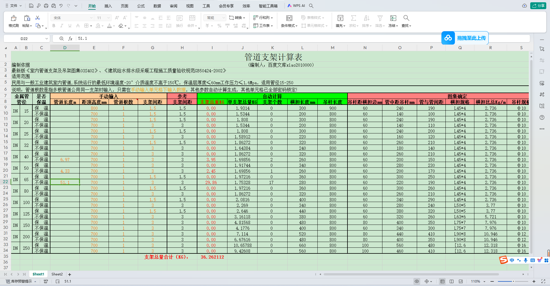550x286 pixels.
Task: Toggle Italic formatting
Action: 62,26
